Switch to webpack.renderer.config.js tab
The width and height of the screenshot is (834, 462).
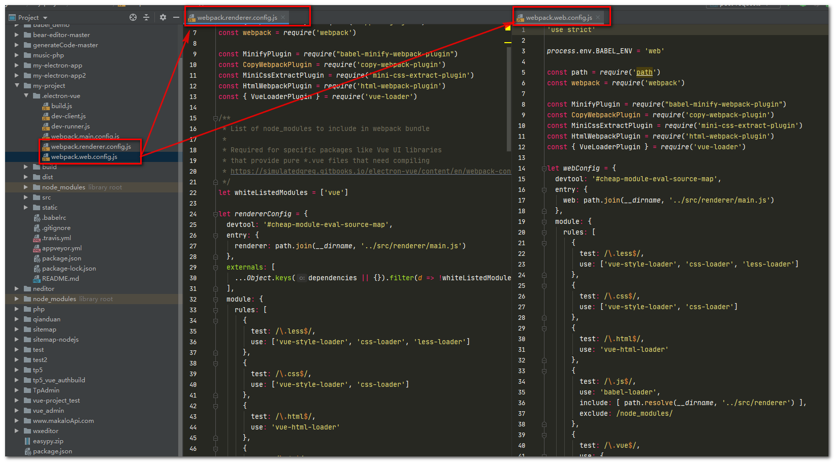(237, 17)
